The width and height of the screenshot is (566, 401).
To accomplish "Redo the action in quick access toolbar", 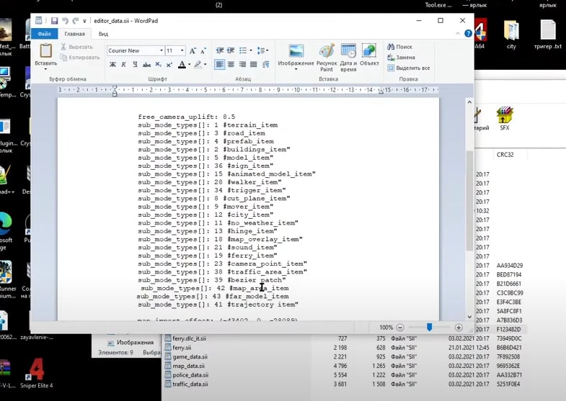I will pos(76,21).
